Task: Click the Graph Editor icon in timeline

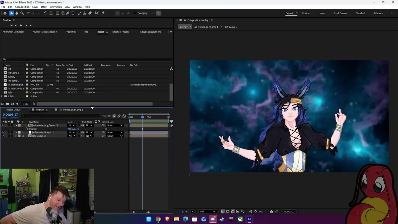Action: tap(124, 116)
